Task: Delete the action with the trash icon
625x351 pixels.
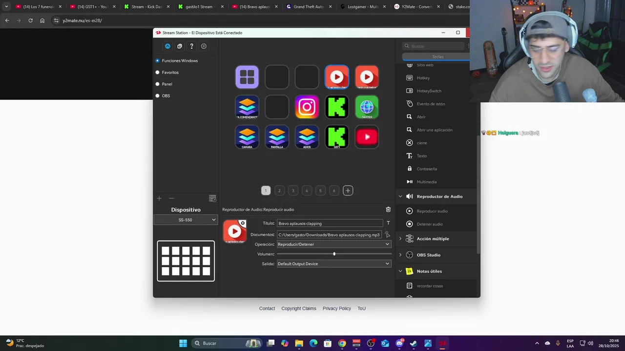Action: (388, 210)
